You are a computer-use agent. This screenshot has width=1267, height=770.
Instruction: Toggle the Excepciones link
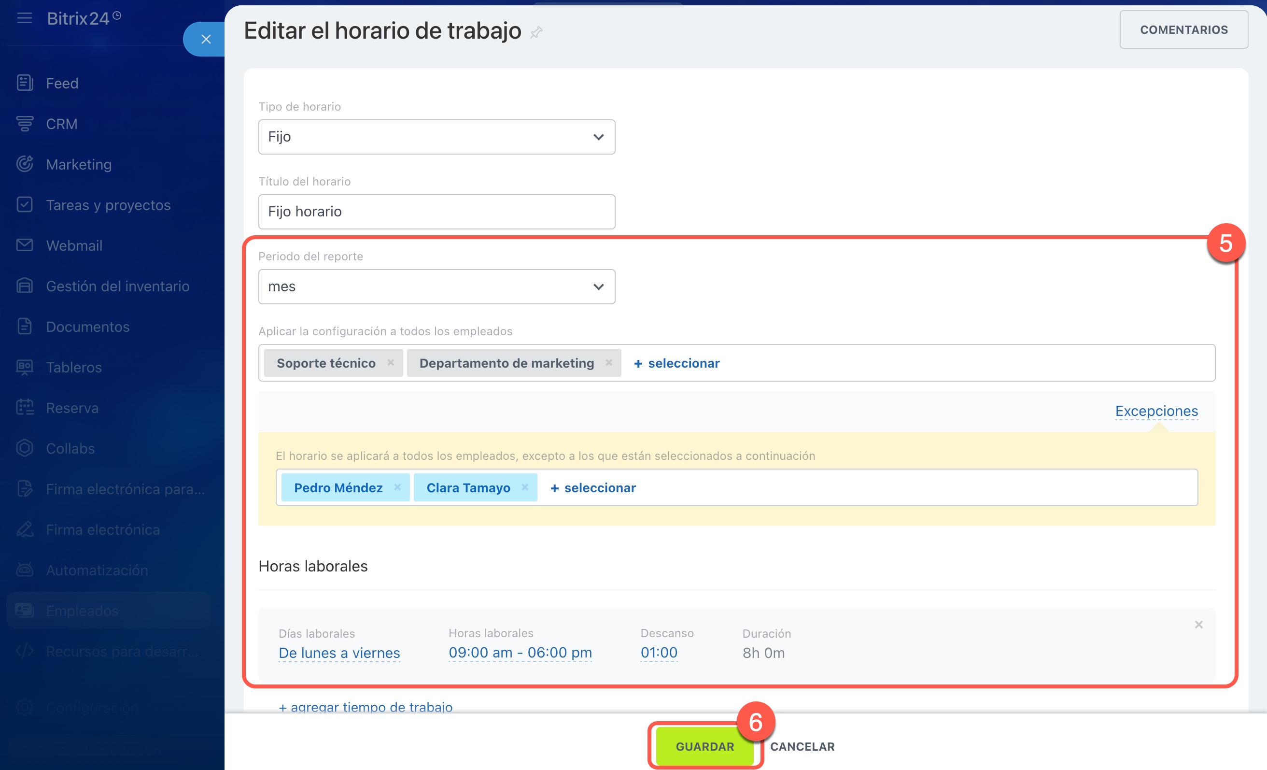[1156, 411]
